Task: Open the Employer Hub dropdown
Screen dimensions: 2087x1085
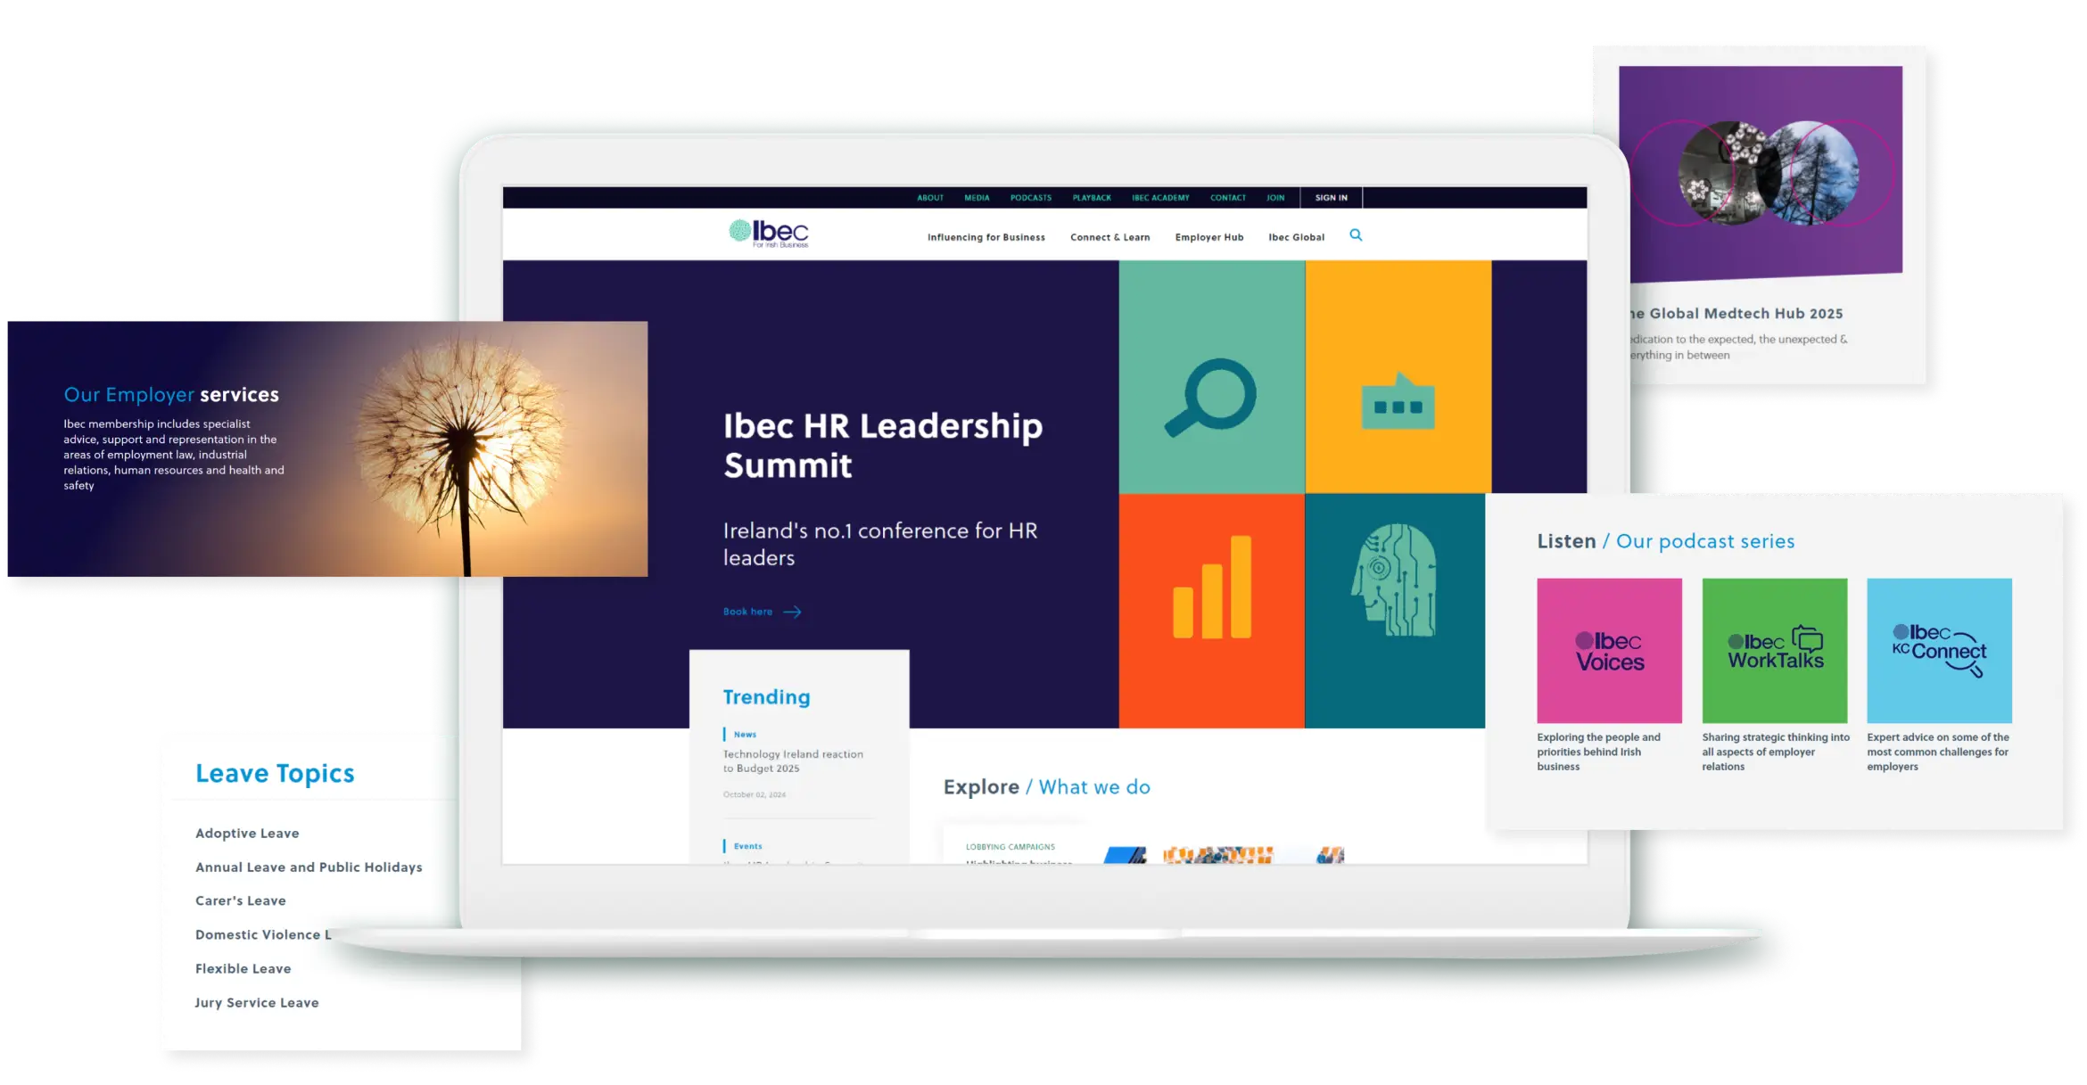Action: 1209,237
